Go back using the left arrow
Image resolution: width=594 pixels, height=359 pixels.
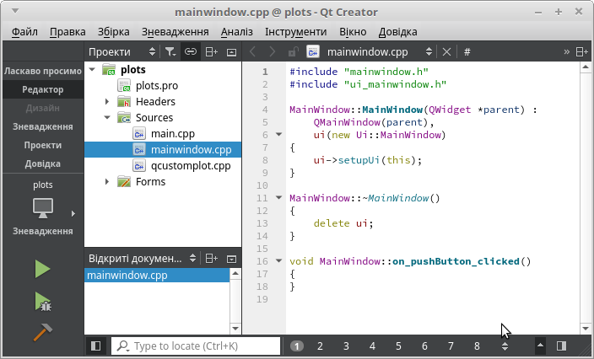pyautogui.click(x=252, y=51)
